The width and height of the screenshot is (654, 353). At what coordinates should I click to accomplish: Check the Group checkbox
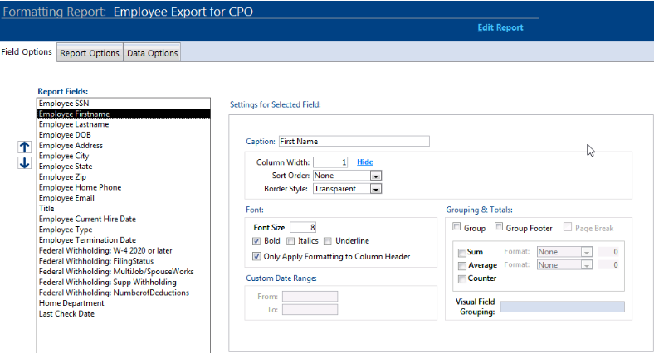456,227
